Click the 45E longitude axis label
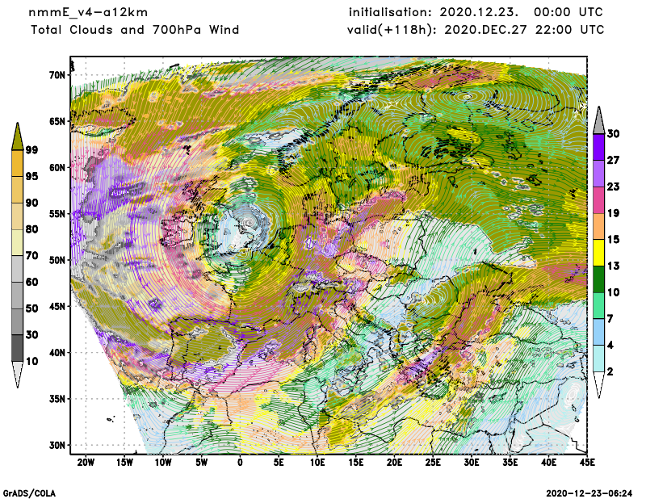The height and width of the screenshot is (499, 646). tap(588, 463)
